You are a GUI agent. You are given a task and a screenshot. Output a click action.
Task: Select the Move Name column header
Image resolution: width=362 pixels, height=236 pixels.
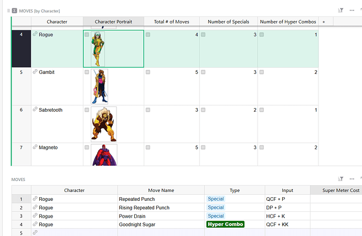(x=161, y=190)
